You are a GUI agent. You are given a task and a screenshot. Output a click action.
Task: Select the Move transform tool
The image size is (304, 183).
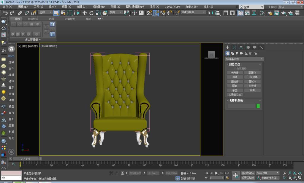point(85,13)
